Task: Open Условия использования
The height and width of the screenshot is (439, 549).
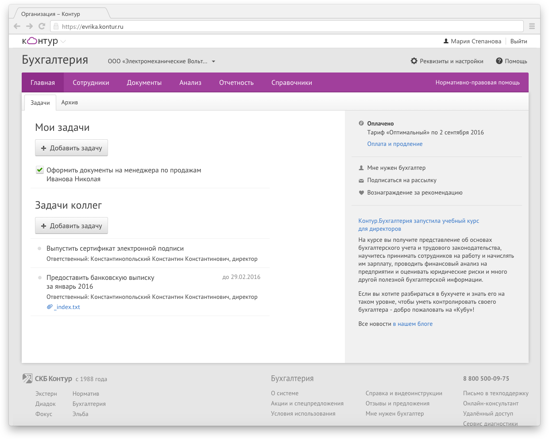Action: pyautogui.click(x=303, y=414)
